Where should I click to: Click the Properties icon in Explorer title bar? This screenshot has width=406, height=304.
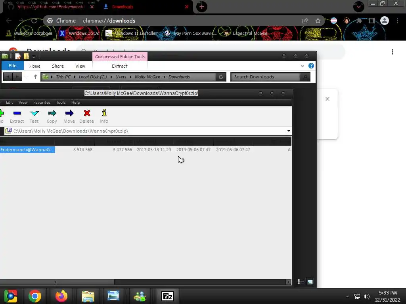tap(18, 56)
